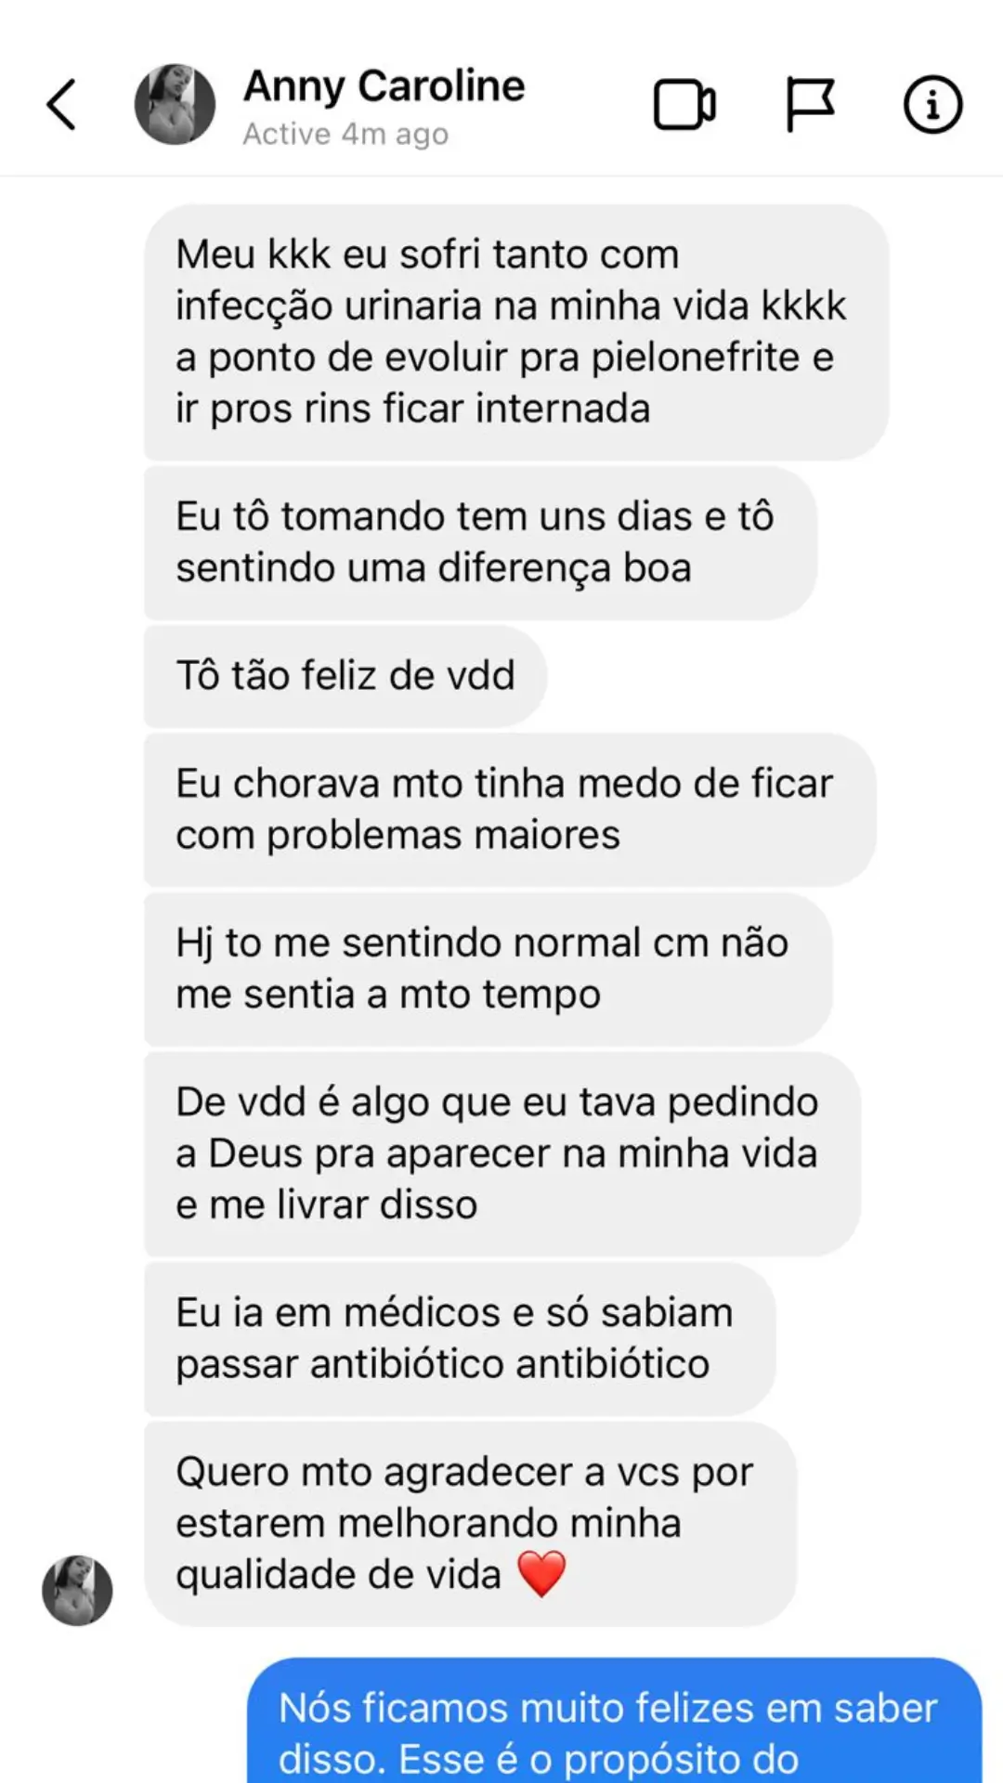Viewport: 1003px width, 1783px height.
Task: Tap the Anny Caroline name title
Action: click(x=384, y=86)
